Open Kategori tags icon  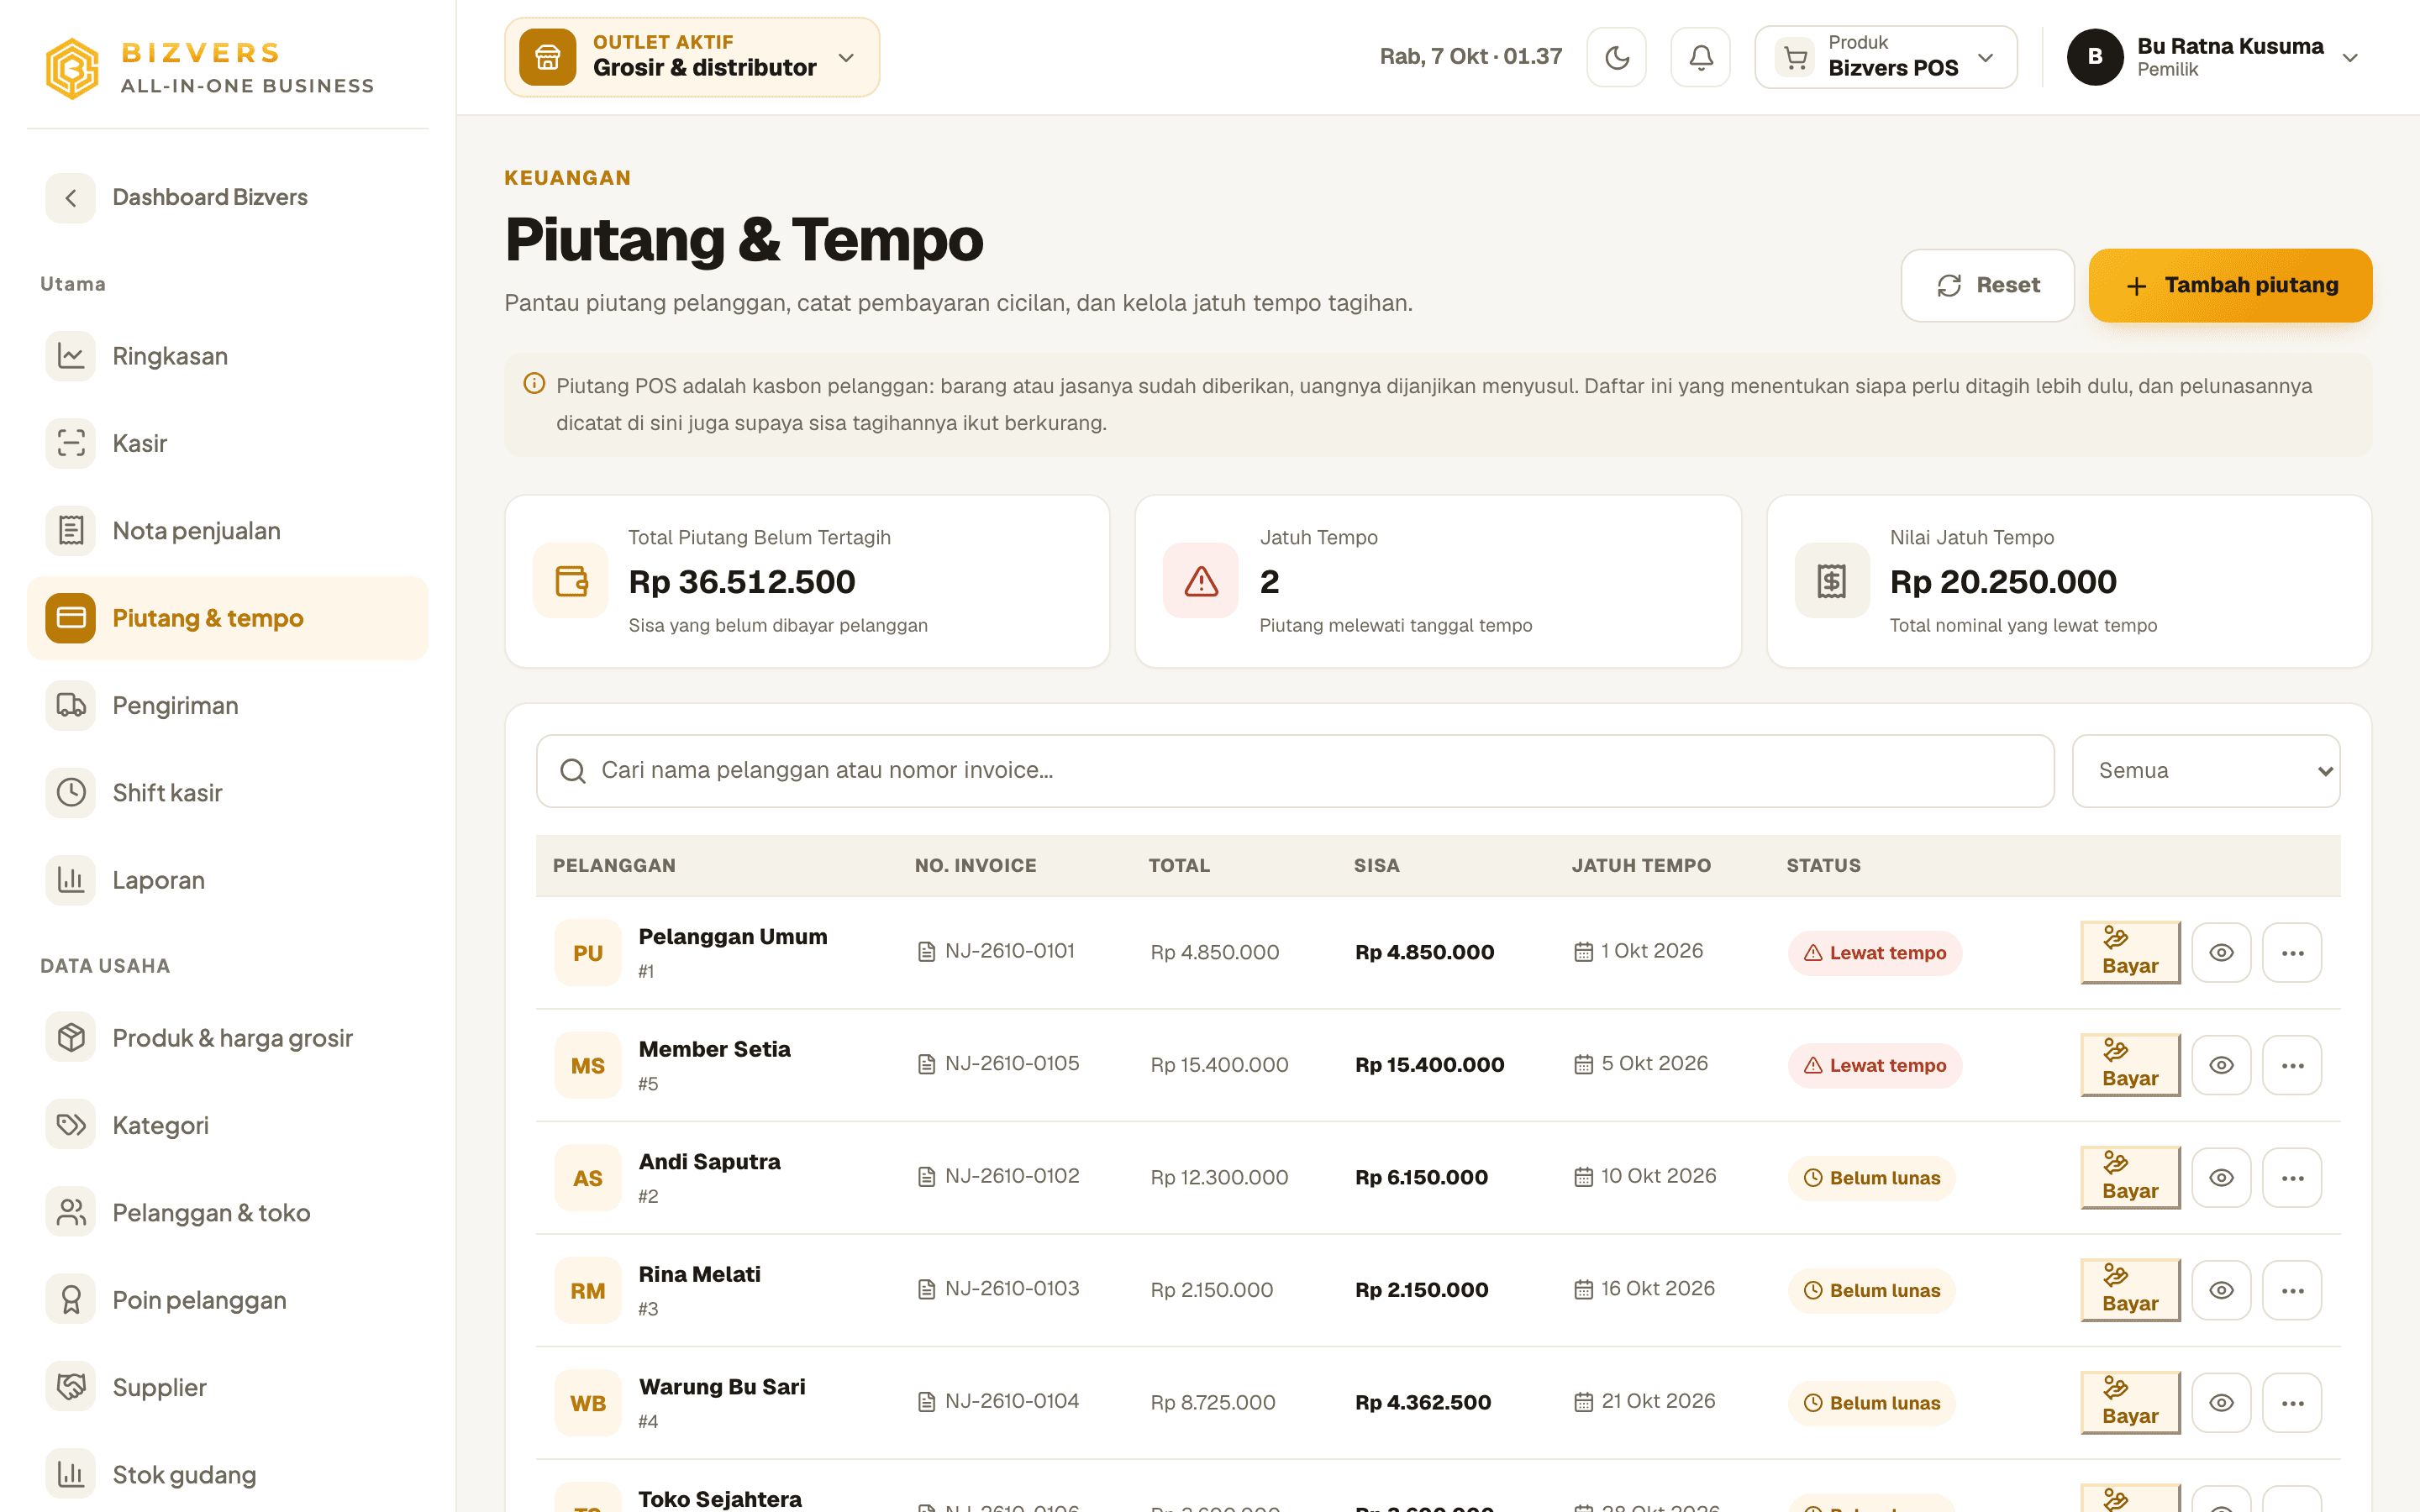click(70, 1125)
